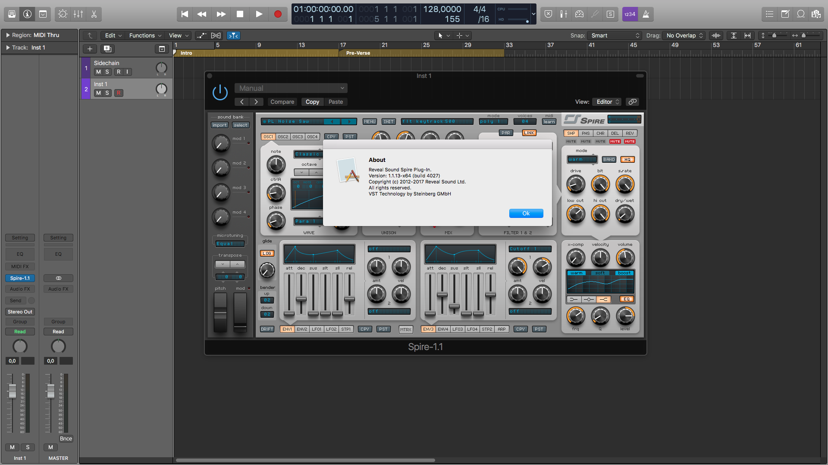The image size is (828, 465).
Task: Click the plug-in link chain icon
Action: pos(632,102)
